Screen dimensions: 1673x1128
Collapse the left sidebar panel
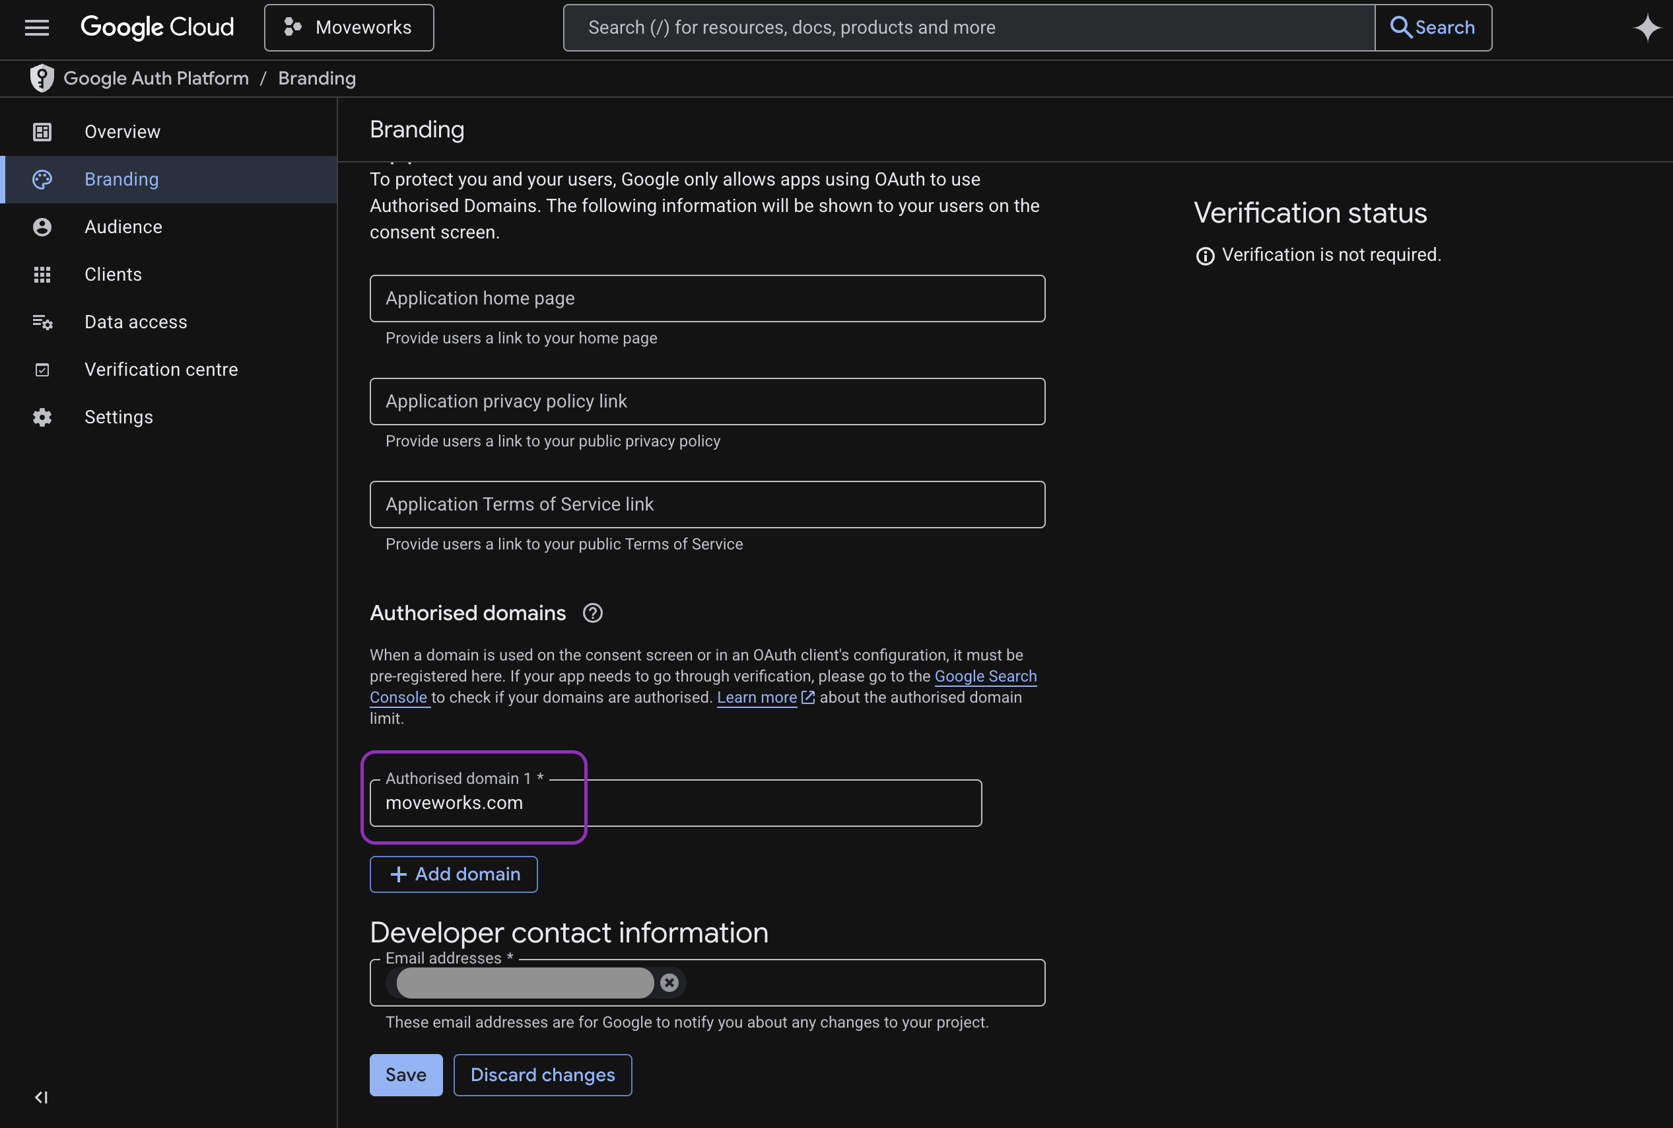click(x=41, y=1097)
